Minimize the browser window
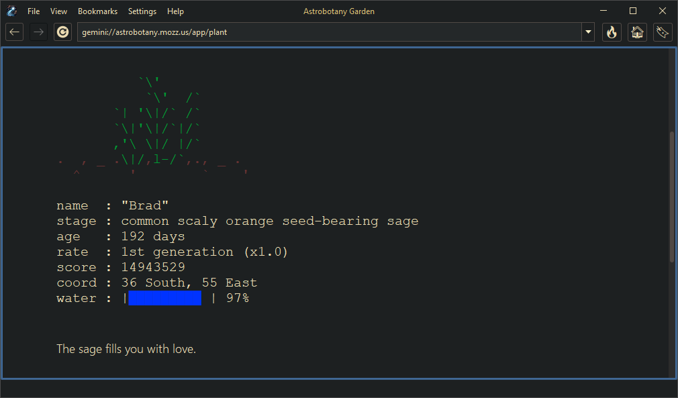Image resolution: width=678 pixels, height=398 pixels. click(603, 11)
